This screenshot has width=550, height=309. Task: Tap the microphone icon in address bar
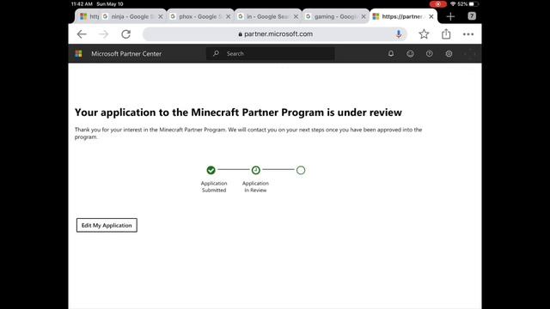[399, 33]
